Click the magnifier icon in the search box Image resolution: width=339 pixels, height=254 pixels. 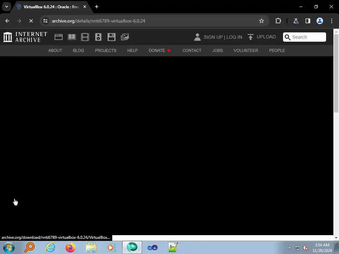click(287, 37)
